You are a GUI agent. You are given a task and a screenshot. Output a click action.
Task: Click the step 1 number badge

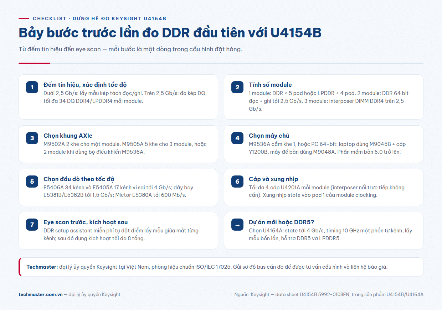pyautogui.click(x=32, y=87)
